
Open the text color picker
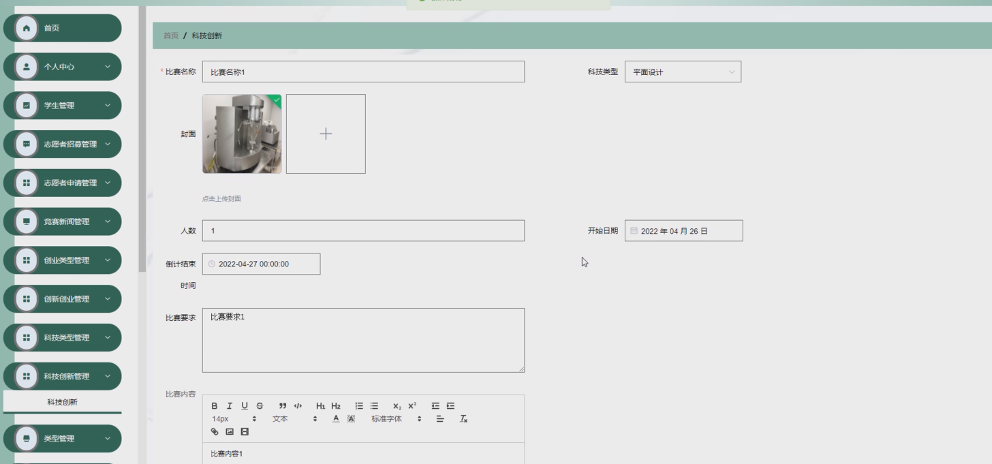click(x=336, y=419)
